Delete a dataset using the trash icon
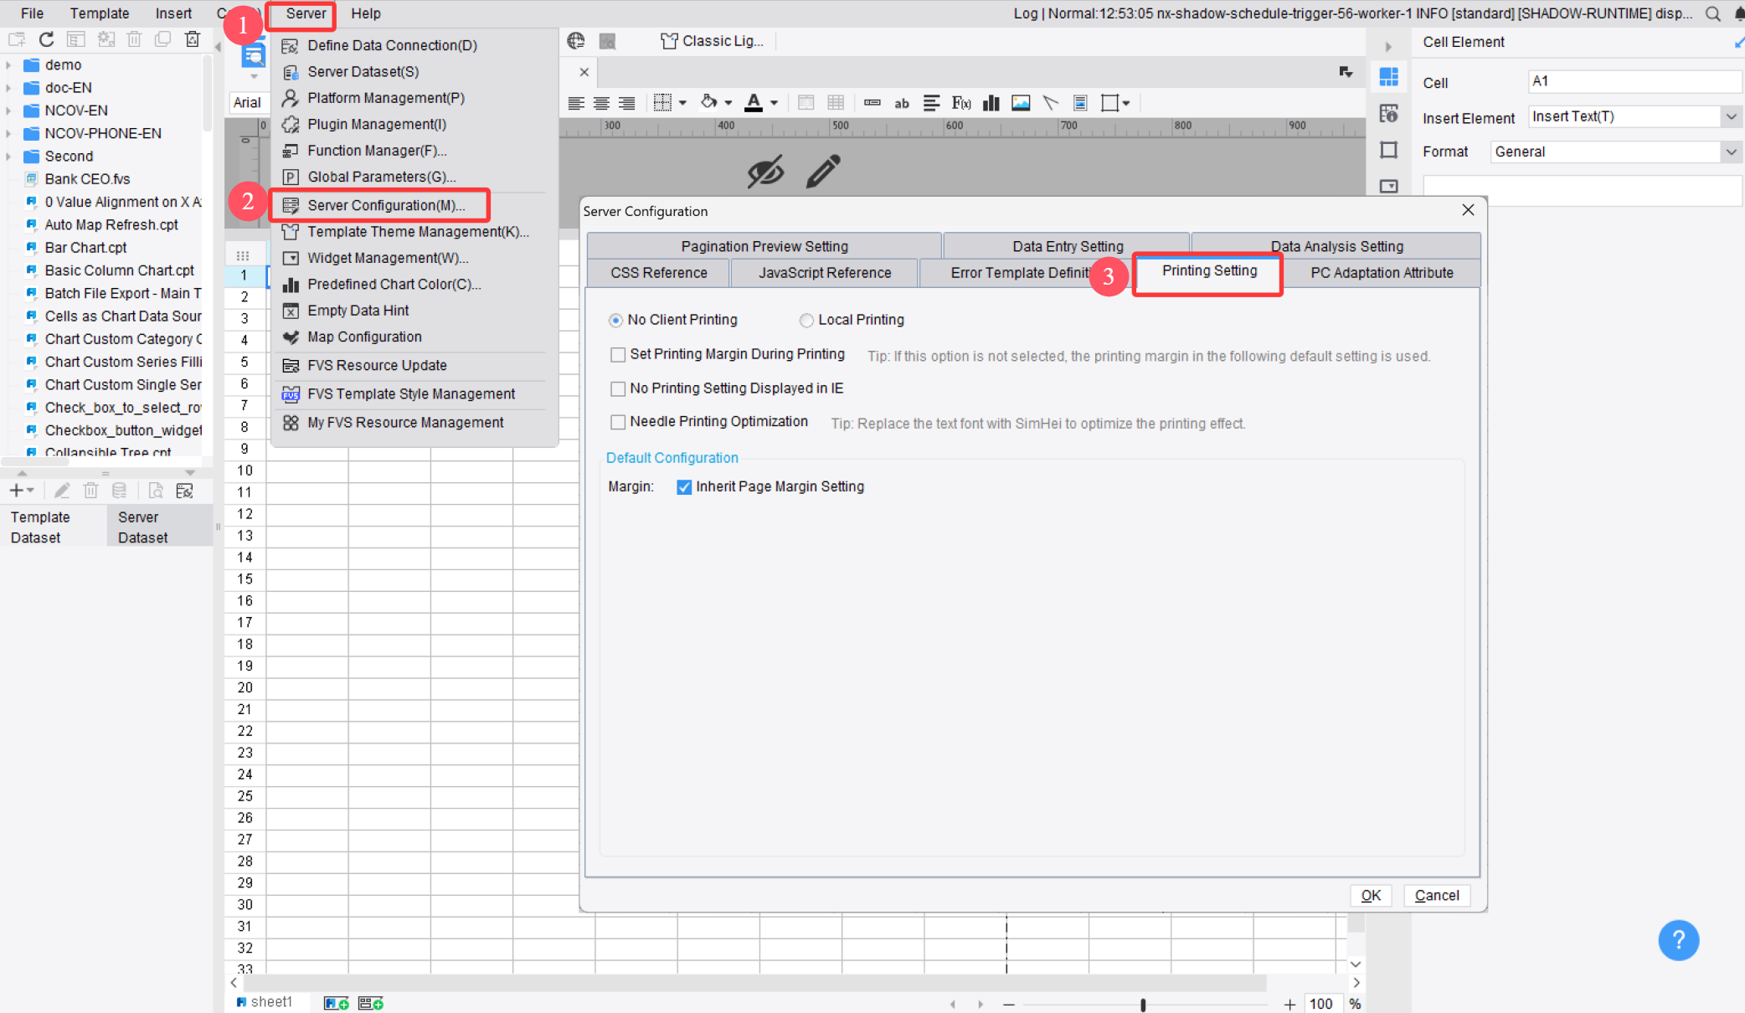This screenshot has width=1745, height=1013. click(90, 491)
